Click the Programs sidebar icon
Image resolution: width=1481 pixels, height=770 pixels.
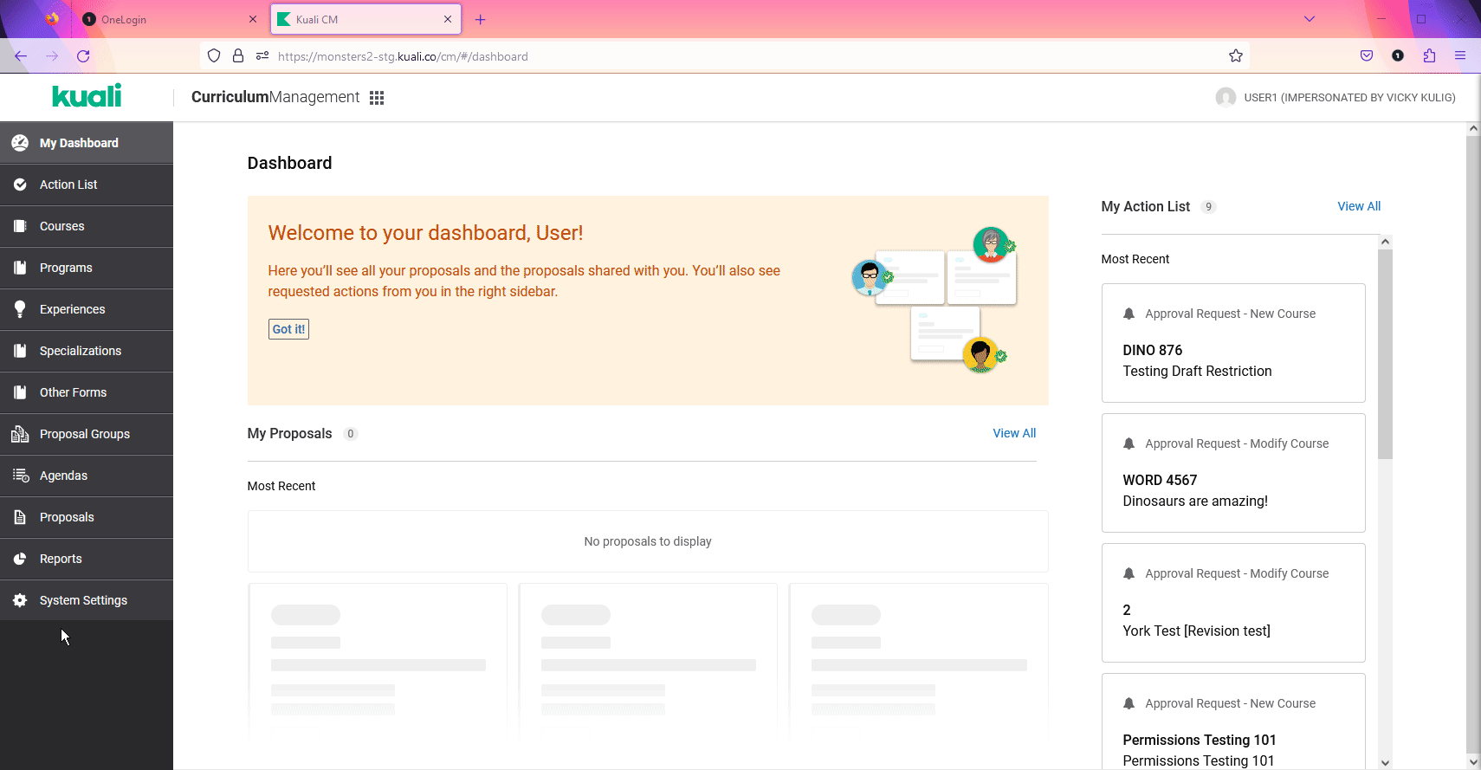coord(20,268)
